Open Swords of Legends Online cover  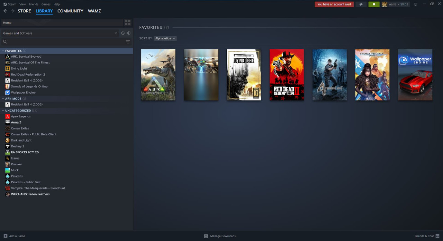pos(372,75)
